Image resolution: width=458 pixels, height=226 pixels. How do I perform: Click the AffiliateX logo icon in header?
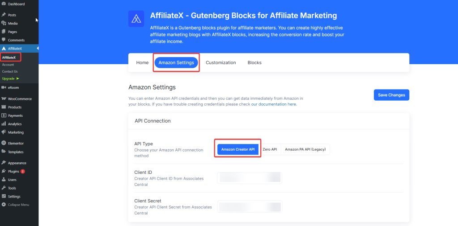136,19
